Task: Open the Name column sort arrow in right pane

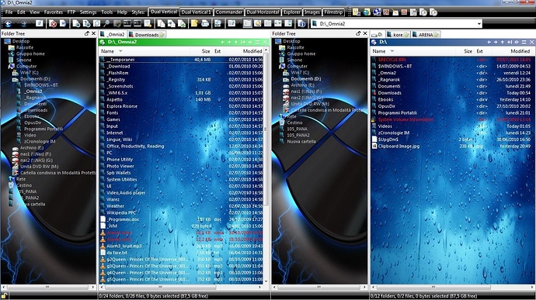Action: pyautogui.click(x=392, y=51)
